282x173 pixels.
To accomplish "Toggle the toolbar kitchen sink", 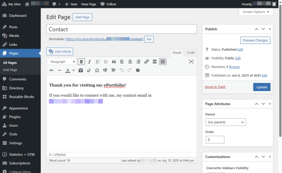I will point(163,62).
